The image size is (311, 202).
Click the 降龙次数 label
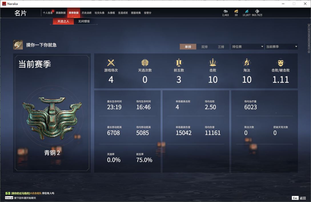pyautogui.click(x=249, y=127)
